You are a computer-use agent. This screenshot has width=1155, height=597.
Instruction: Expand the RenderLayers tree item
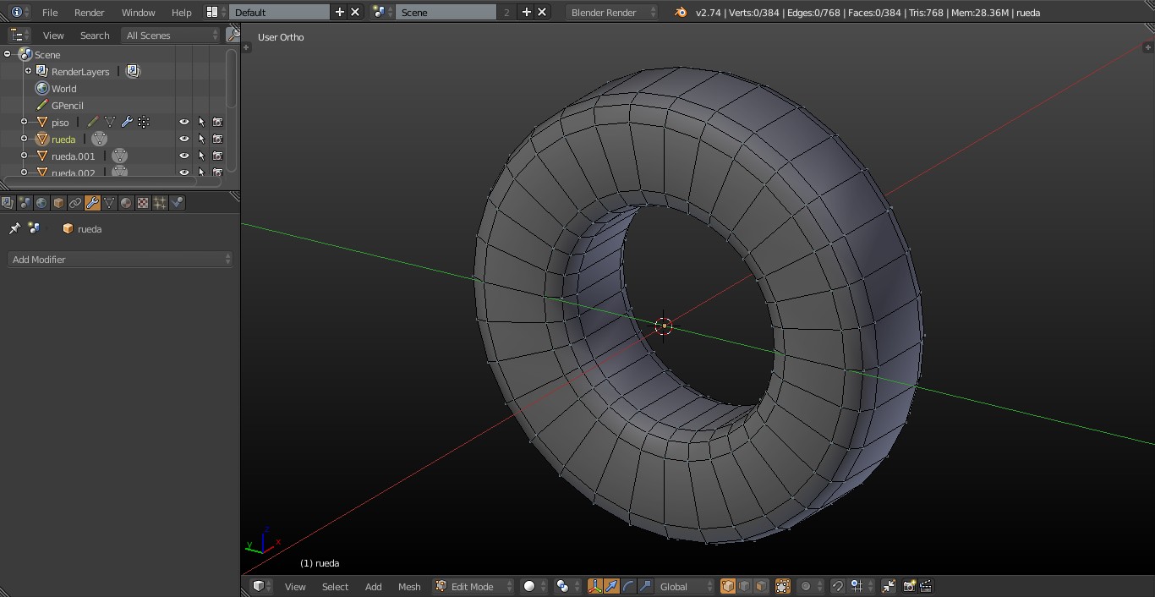[28, 71]
